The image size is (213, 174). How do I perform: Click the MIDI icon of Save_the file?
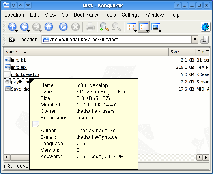pyautogui.click(x=7, y=89)
